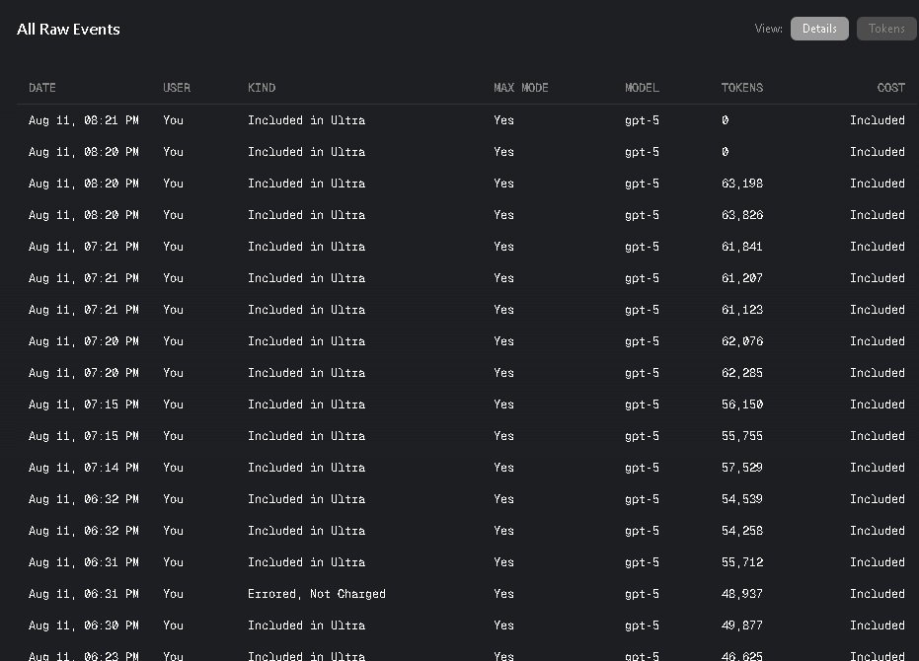Click Included cost in the 49,877 tokens row
This screenshot has width=919, height=661.
coord(878,625)
